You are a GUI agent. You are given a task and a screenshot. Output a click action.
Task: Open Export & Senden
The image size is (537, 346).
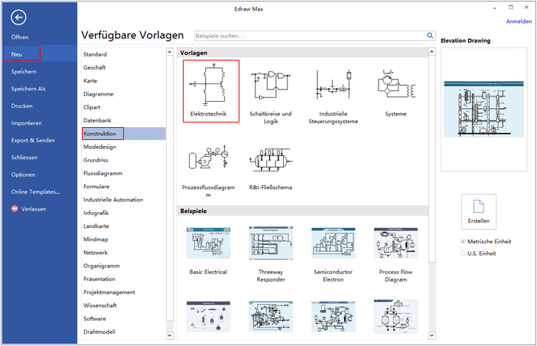point(33,140)
